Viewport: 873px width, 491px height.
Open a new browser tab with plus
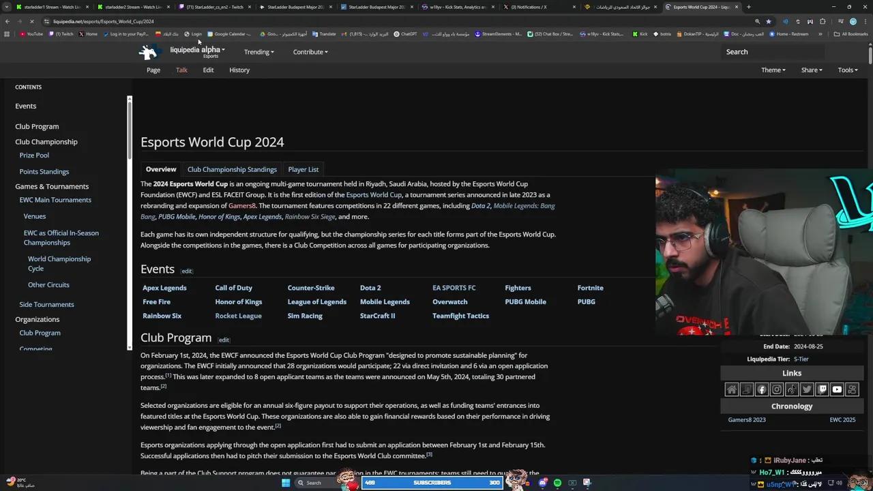[x=748, y=7]
